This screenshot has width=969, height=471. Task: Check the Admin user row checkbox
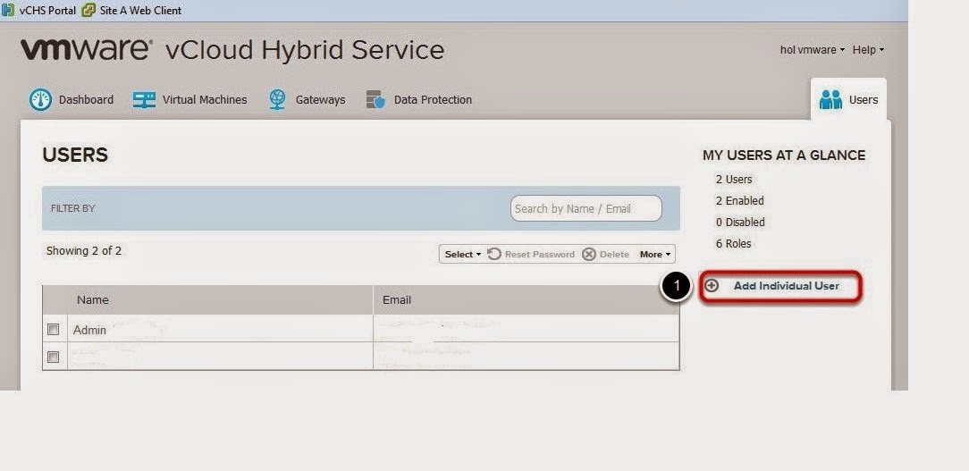pos(53,330)
